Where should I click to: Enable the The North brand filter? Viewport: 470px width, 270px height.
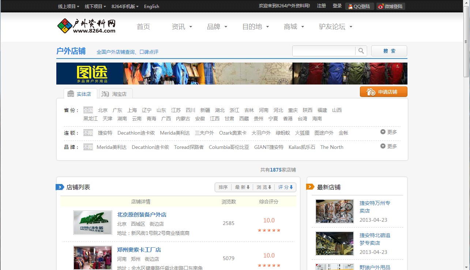pos(332,147)
